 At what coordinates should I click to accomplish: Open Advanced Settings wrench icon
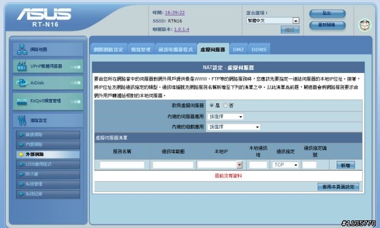pyautogui.click(x=21, y=120)
